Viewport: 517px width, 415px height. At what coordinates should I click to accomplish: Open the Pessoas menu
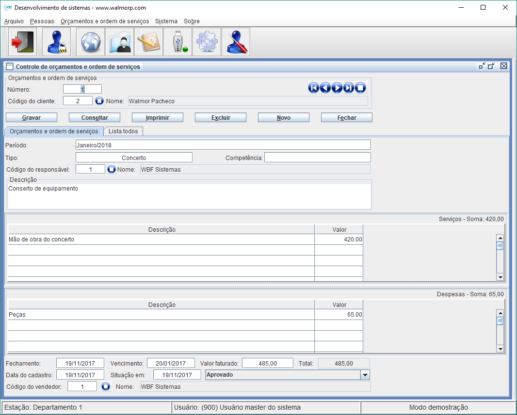pos(42,21)
